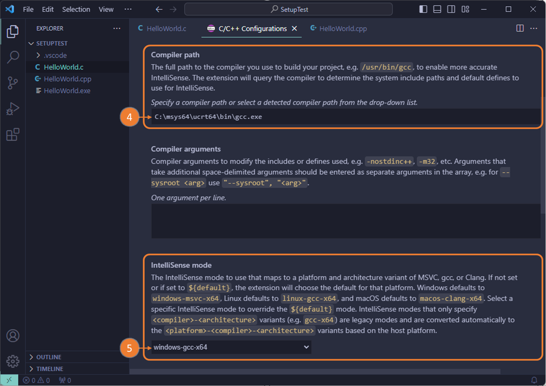The image size is (546, 386).
Task: Click the Compiler path input field
Action: click(x=345, y=117)
